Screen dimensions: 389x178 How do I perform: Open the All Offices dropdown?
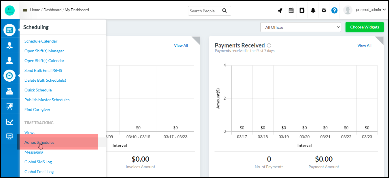point(300,27)
